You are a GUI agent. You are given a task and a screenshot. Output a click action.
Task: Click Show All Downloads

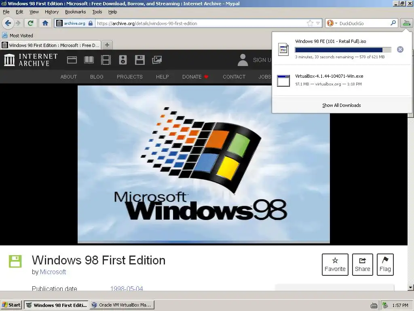click(341, 105)
